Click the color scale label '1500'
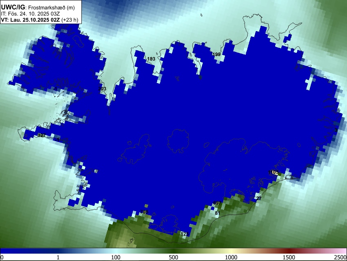 pos(289,257)
